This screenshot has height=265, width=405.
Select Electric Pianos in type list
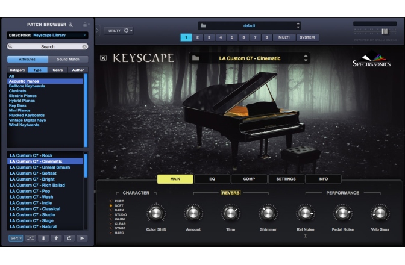pyautogui.click(x=45, y=96)
